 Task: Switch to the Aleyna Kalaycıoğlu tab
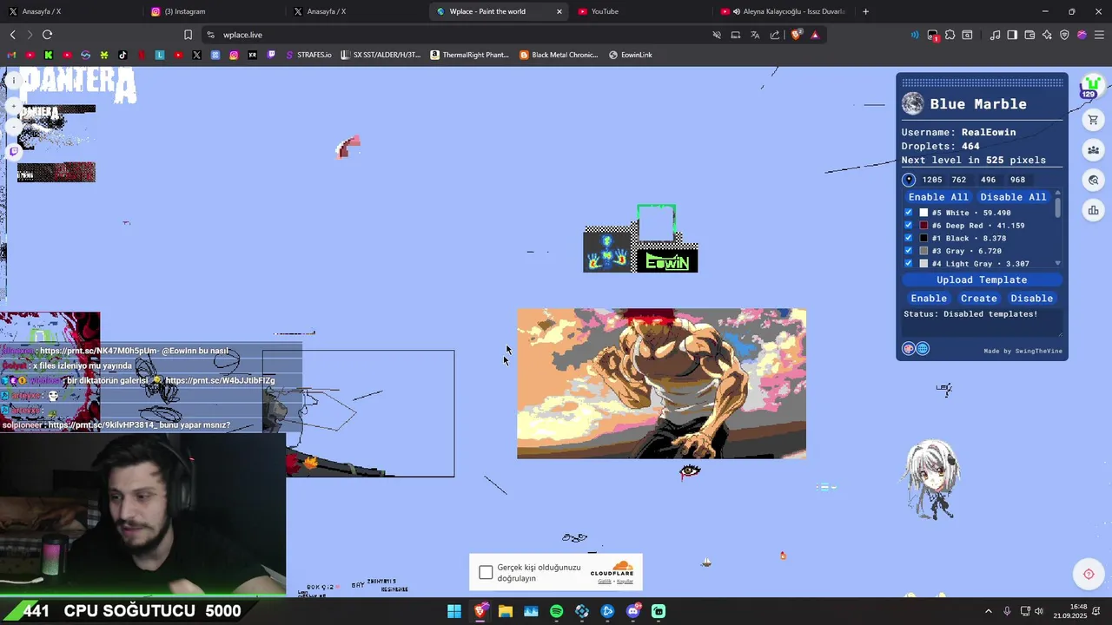click(782, 11)
